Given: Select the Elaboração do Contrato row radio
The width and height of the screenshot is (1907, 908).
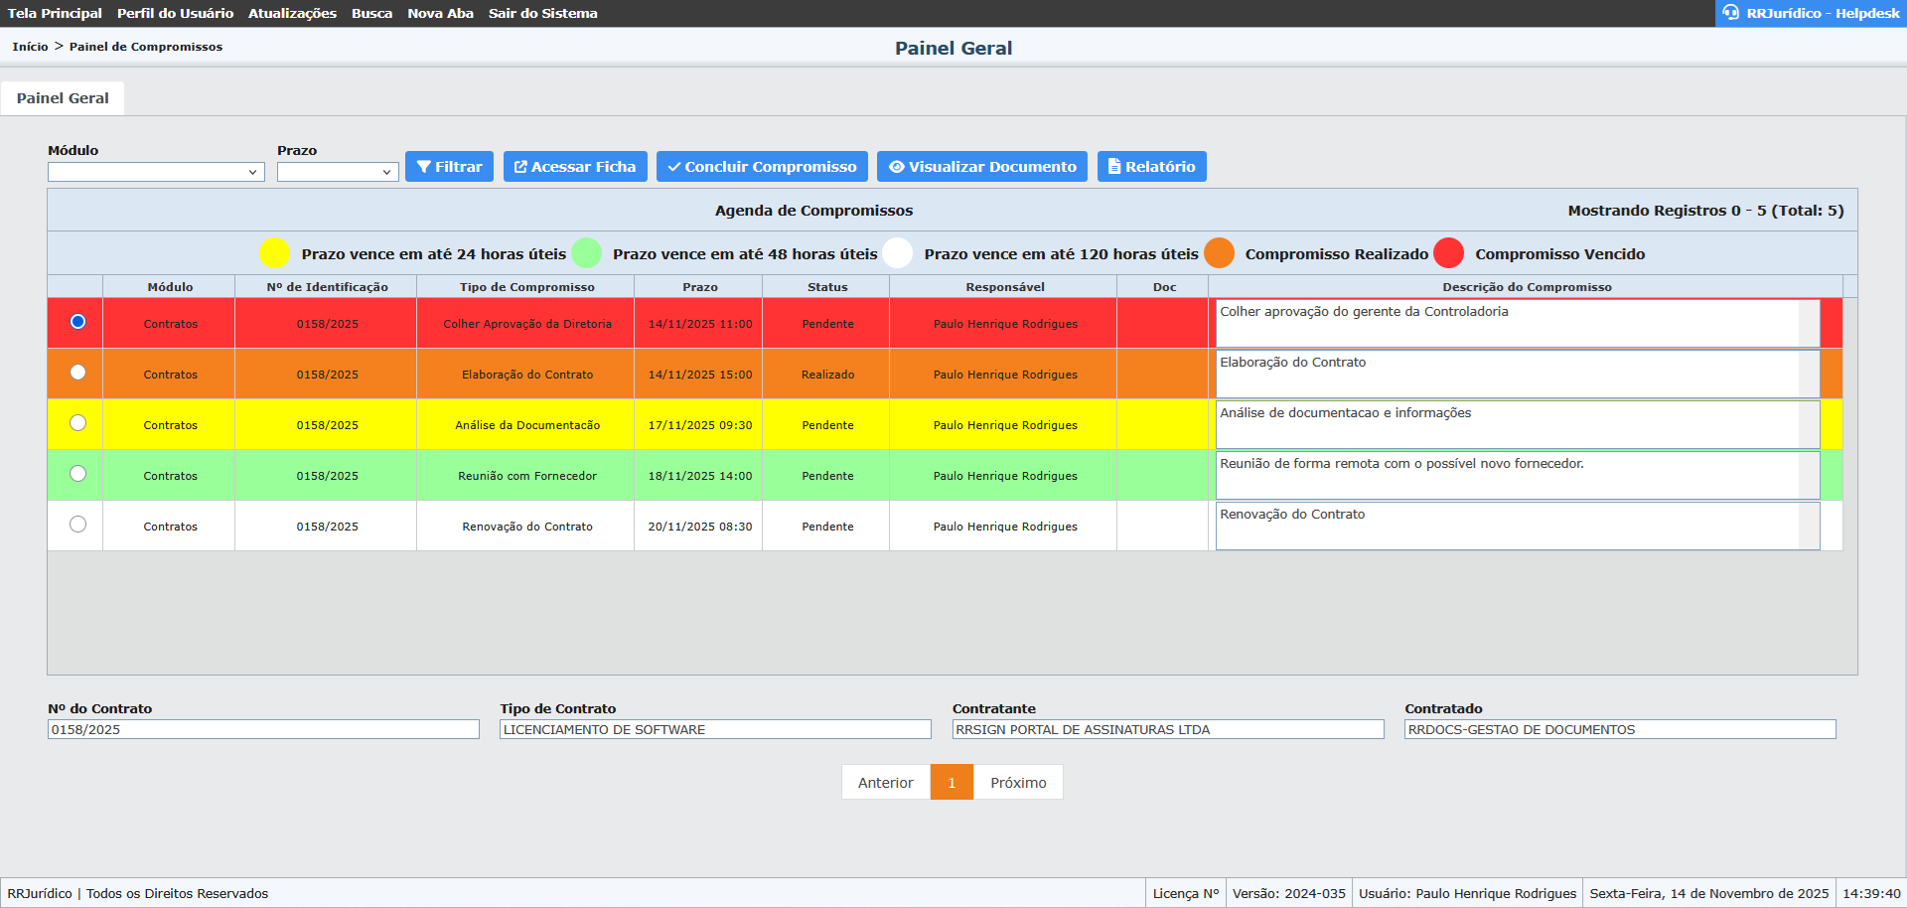Looking at the screenshot, I should coord(77,373).
